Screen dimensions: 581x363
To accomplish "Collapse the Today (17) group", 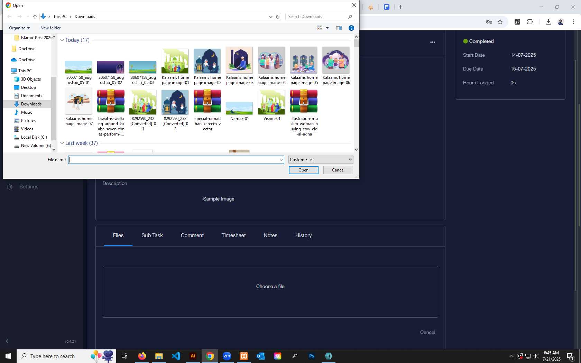I will pyautogui.click(x=62, y=40).
